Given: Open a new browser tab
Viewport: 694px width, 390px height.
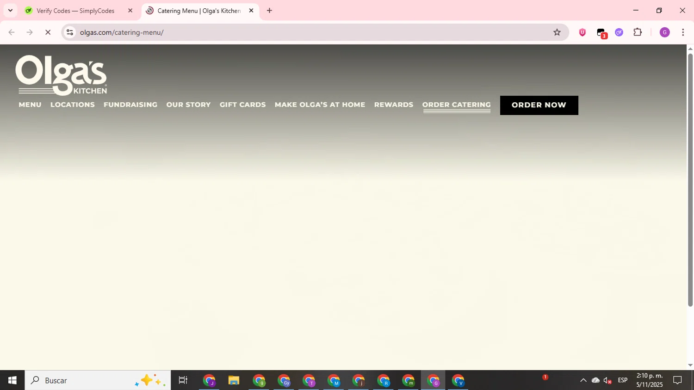Looking at the screenshot, I should point(269,11).
